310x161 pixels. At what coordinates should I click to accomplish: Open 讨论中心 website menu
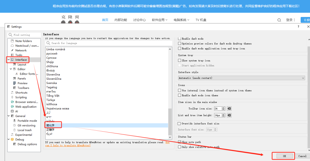point(139,20)
